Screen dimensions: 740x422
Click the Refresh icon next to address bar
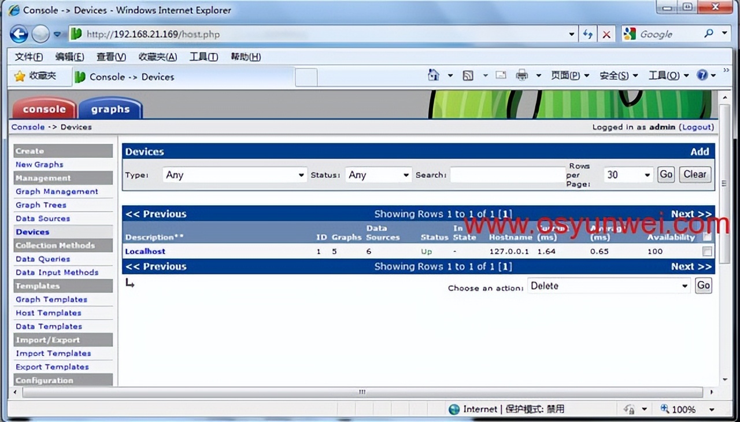click(x=587, y=34)
